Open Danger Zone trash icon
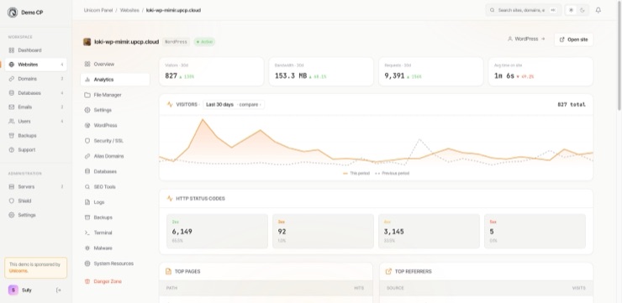The image size is (622, 303). pos(87,282)
